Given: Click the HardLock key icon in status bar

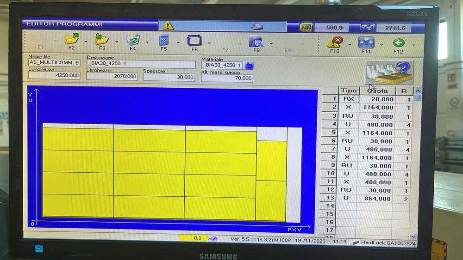Looking at the screenshot, I should click(355, 242).
